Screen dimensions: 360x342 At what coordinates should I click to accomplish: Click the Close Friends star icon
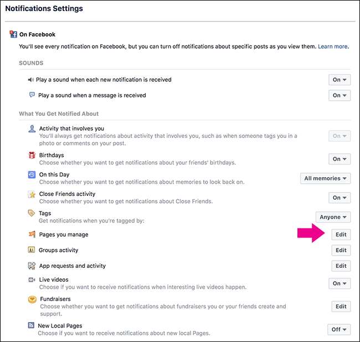point(32,195)
